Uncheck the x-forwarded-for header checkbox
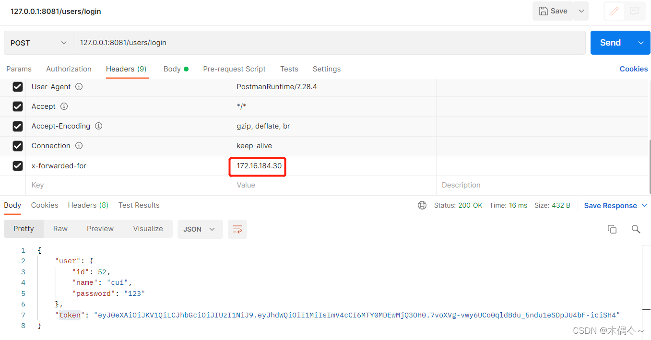The height and width of the screenshot is (340, 651). (18, 166)
